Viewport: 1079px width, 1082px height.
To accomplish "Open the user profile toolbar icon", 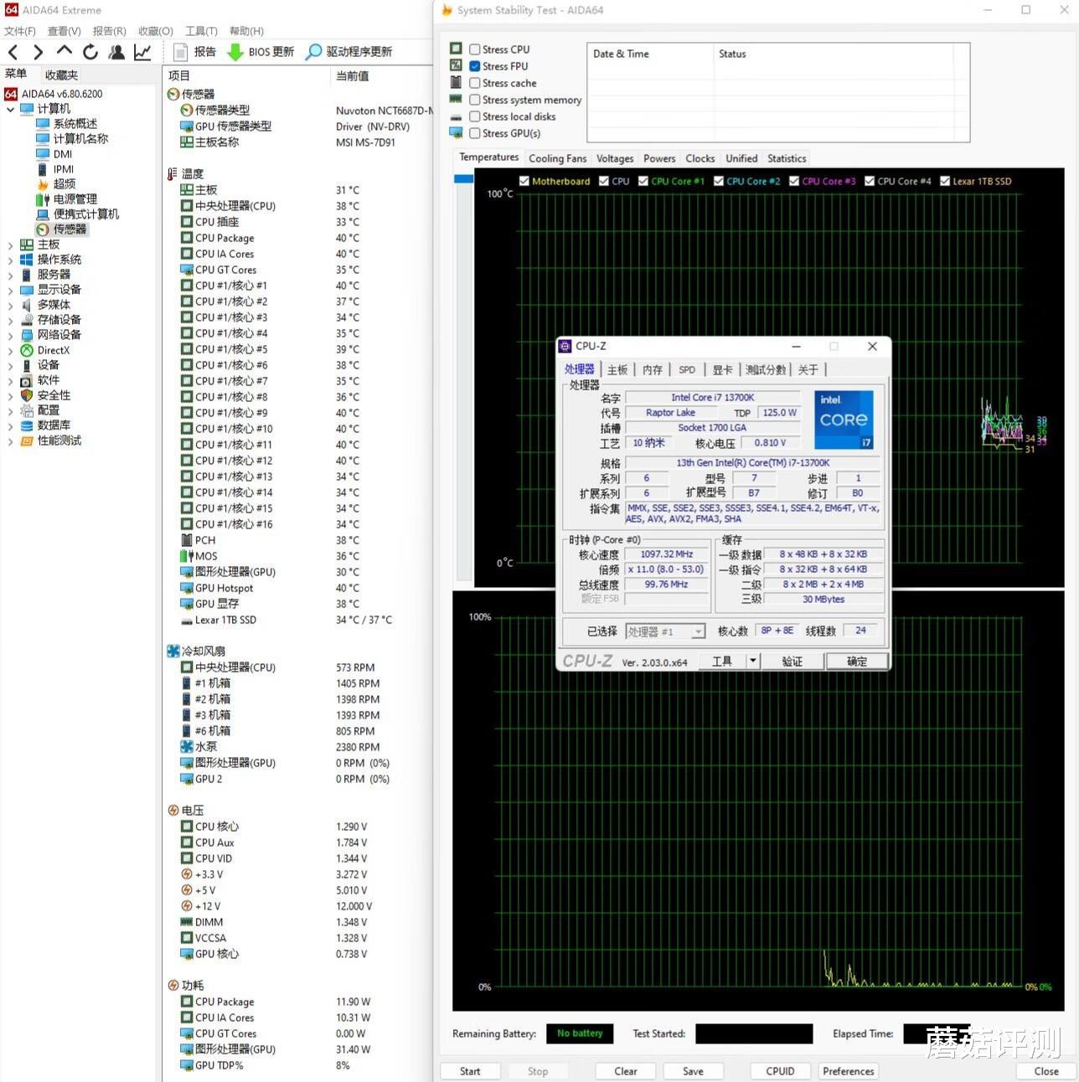I will [x=116, y=52].
